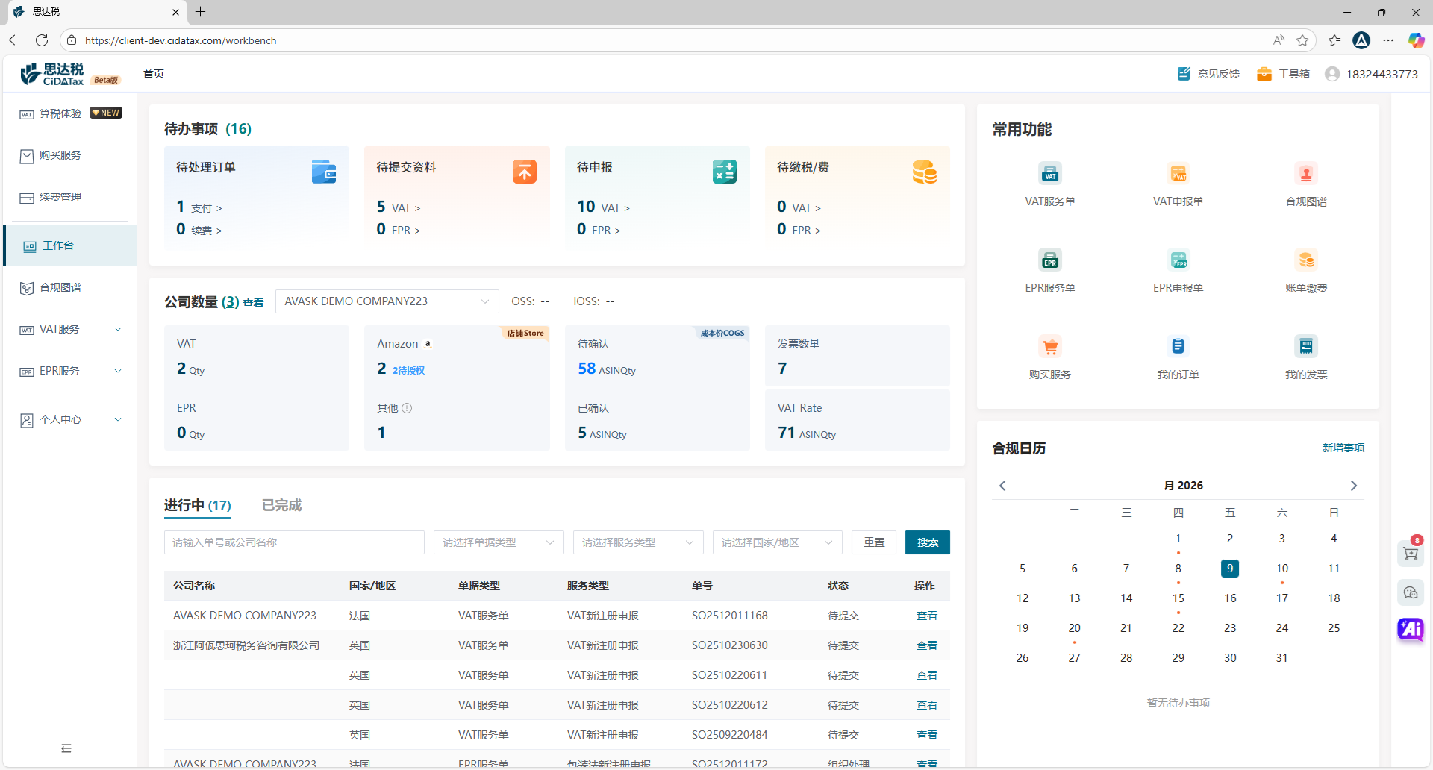Open the VAT服务单 shortcut icon

(x=1049, y=175)
